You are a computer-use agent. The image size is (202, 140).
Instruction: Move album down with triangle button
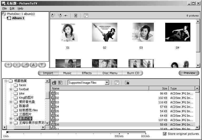coord(42,65)
